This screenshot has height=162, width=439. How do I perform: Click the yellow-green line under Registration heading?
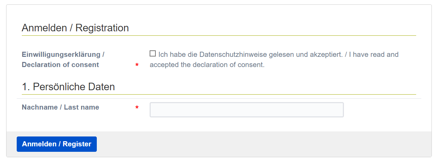[219, 35]
